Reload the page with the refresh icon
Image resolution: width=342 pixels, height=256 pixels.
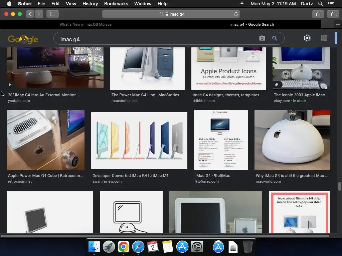click(x=236, y=14)
